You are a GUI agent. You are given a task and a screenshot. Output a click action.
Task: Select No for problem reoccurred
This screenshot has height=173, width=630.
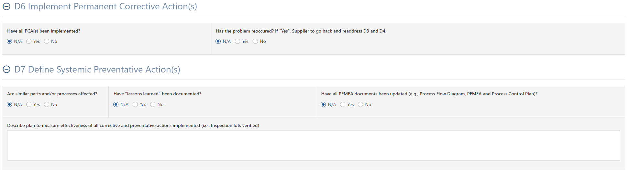(x=255, y=41)
